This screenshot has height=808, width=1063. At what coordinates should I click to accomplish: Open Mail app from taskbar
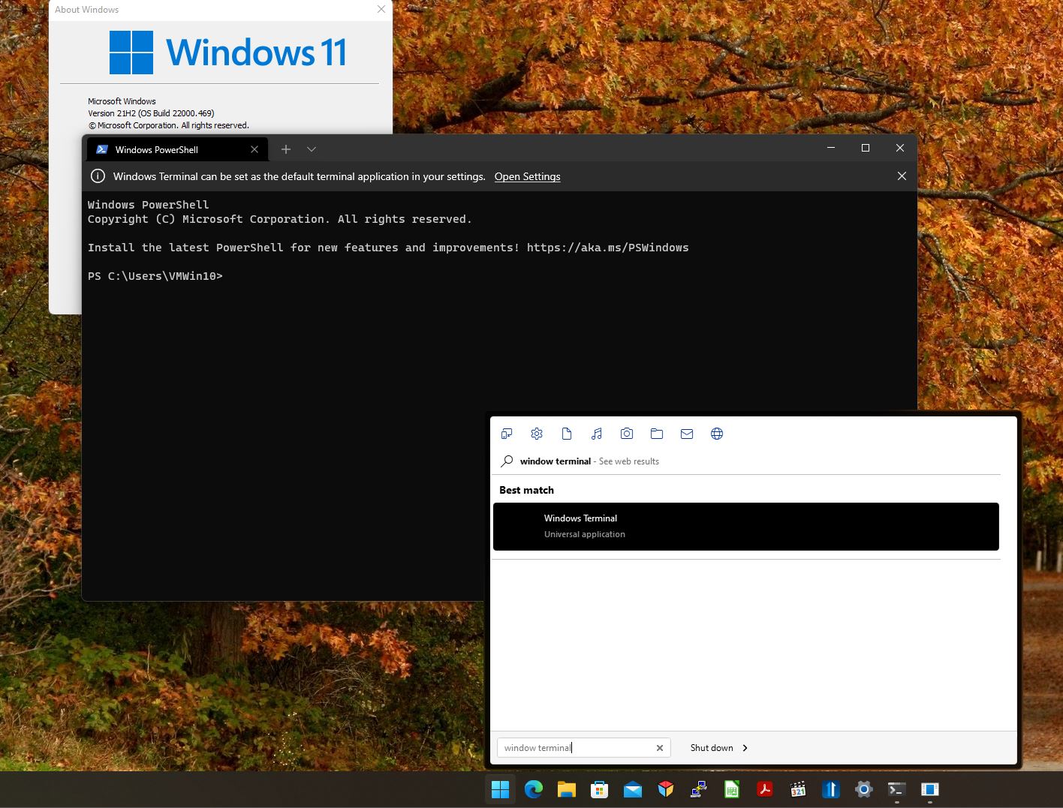[x=633, y=789]
